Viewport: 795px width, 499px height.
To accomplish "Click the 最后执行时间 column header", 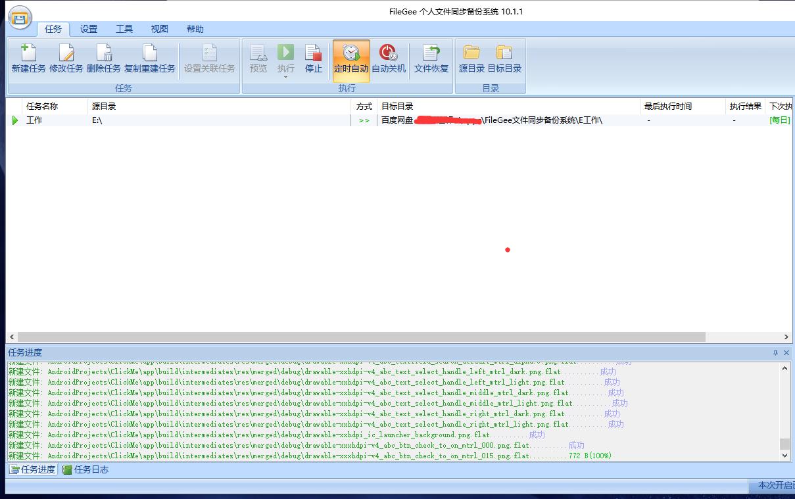I will (x=683, y=106).
